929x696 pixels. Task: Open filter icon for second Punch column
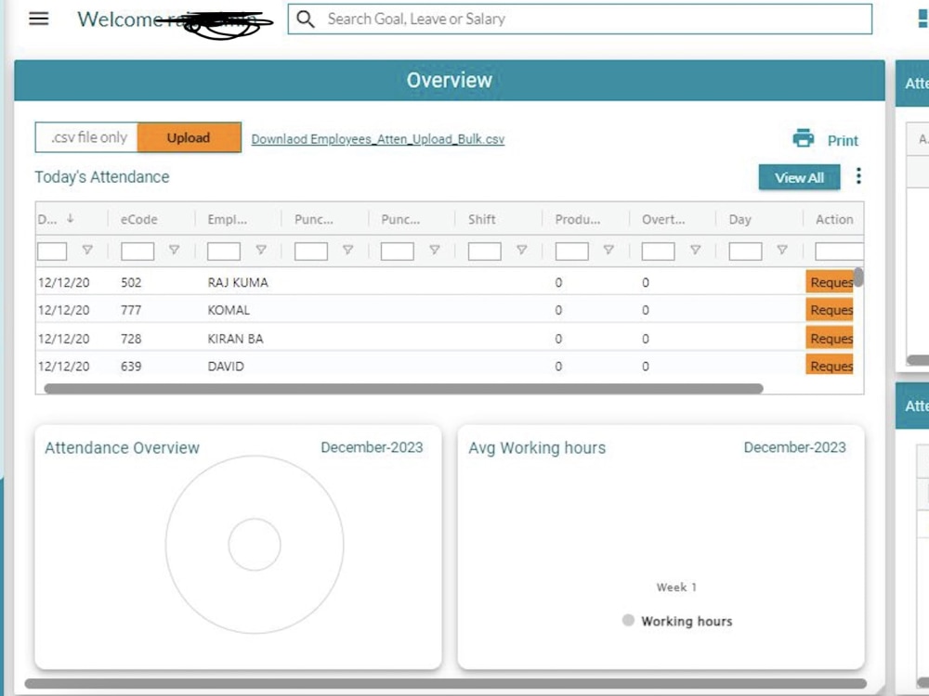point(434,250)
